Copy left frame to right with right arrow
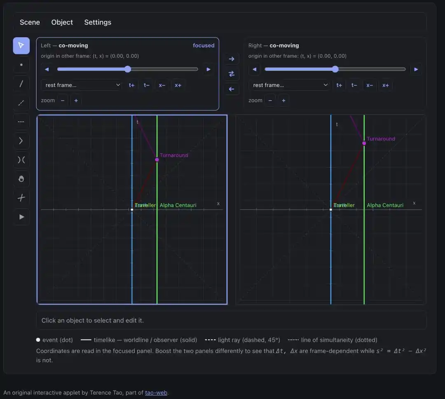 (x=232, y=59)
